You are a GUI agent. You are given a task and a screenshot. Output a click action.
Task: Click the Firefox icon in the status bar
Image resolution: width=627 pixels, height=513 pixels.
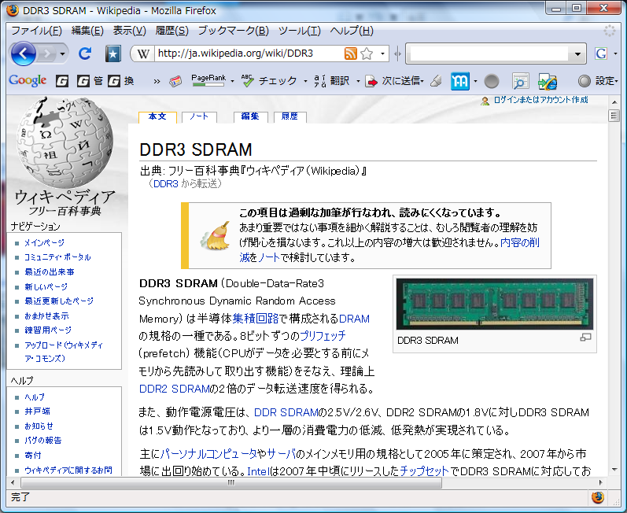(x=598, y=497)
